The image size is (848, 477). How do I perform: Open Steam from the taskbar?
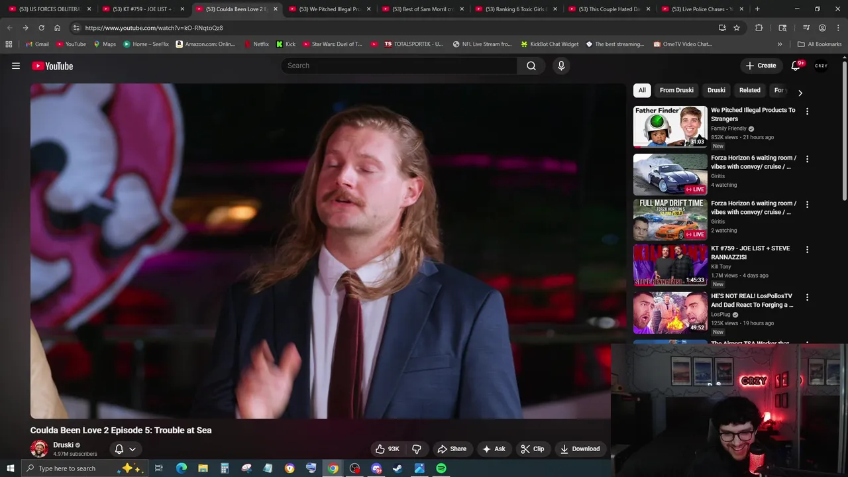coord(397,468)
